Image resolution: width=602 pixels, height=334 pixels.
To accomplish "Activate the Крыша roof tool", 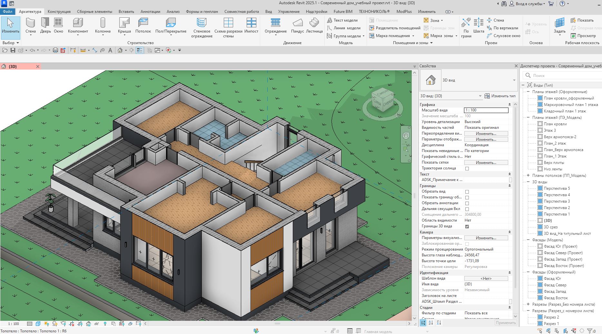I will tap(124, 25).
